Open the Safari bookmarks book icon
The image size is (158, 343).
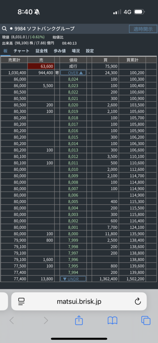[x=112, y=321]
